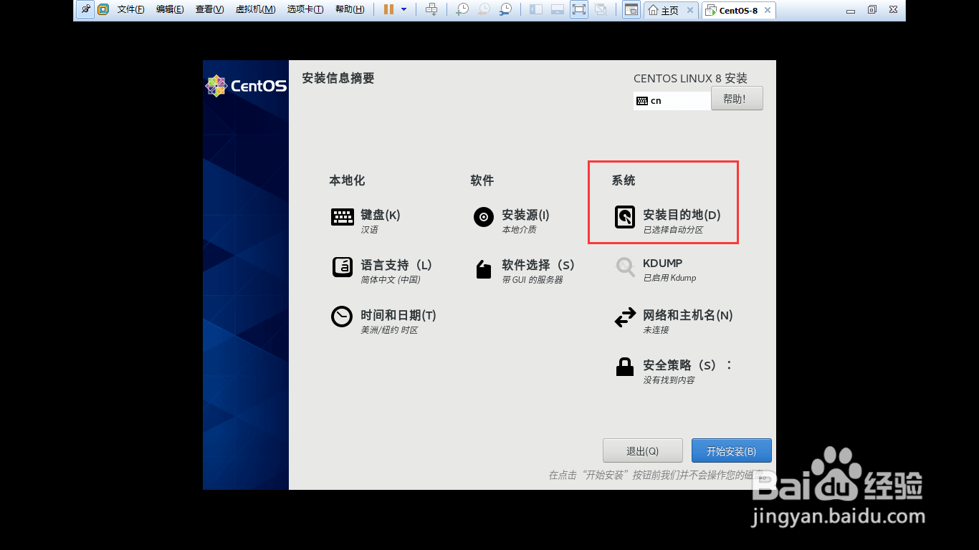Close the 主页 tab
979x550 pixels.
(x=690, y=11)
